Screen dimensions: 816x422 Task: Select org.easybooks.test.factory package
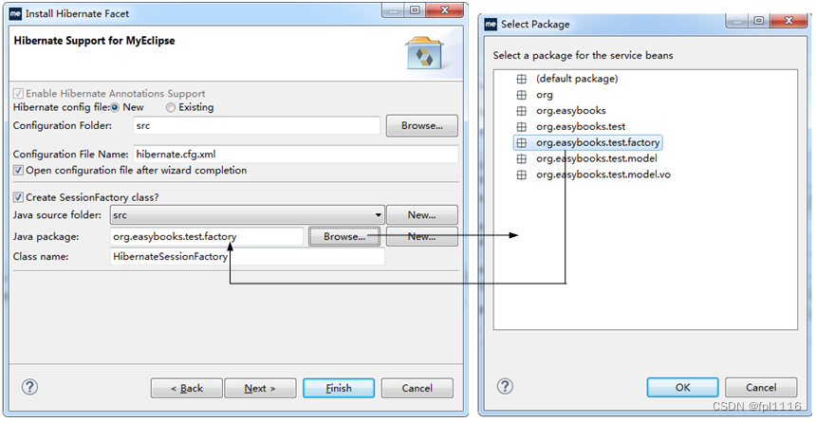click(588, 142)
